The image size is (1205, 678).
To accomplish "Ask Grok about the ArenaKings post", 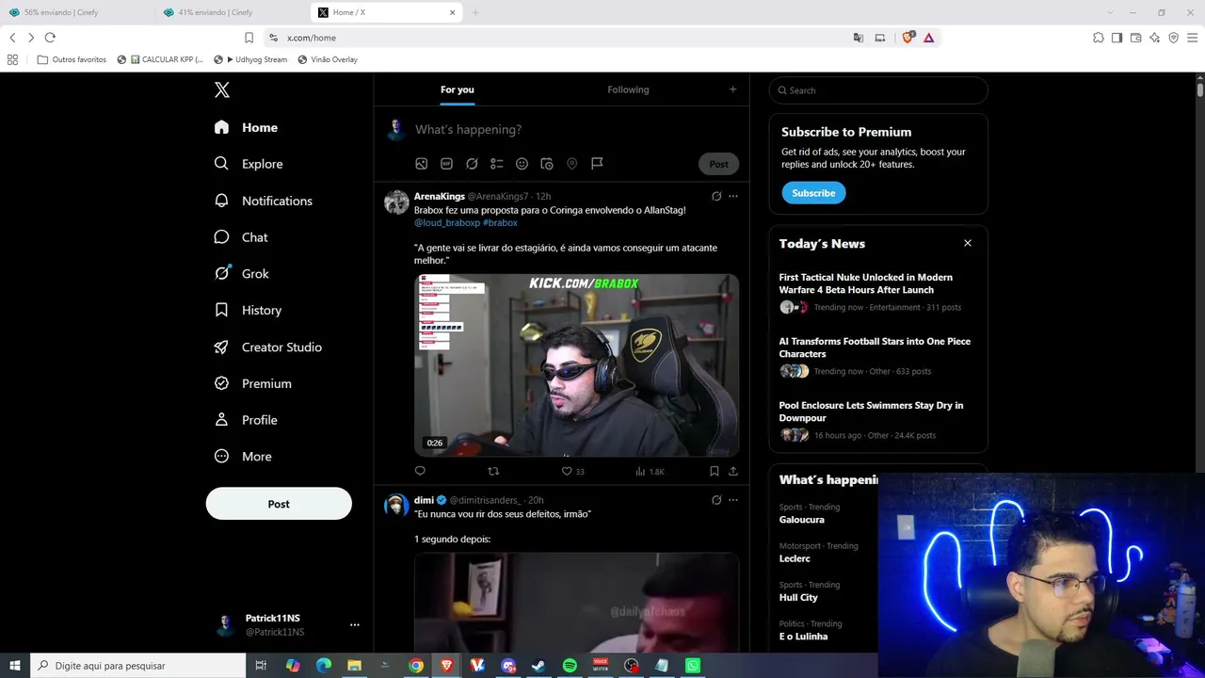I will pyautogui.click(x=716, y=196).
